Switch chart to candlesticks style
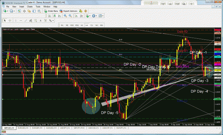This screenshot has height=135, width=223. tap(55, 16)
